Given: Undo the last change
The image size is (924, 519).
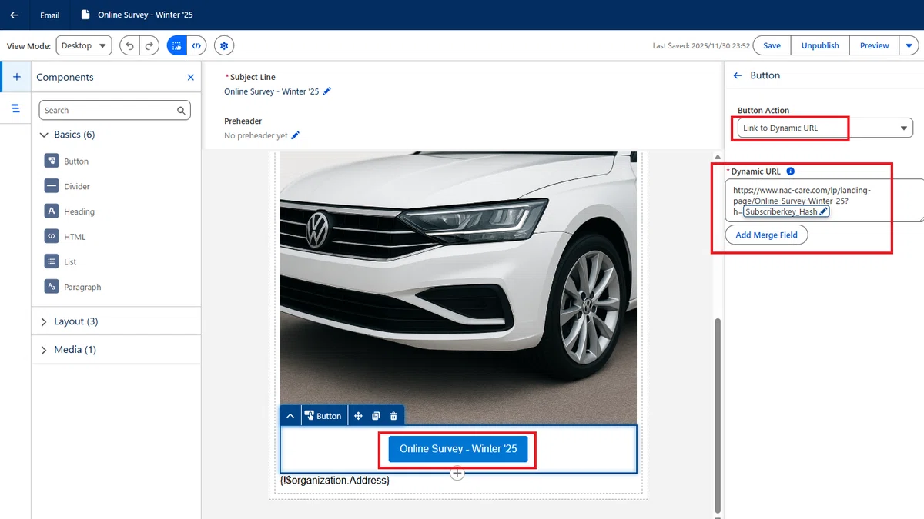Looking at the screenshot, I should pyautogui.click(x=129, y=45).
